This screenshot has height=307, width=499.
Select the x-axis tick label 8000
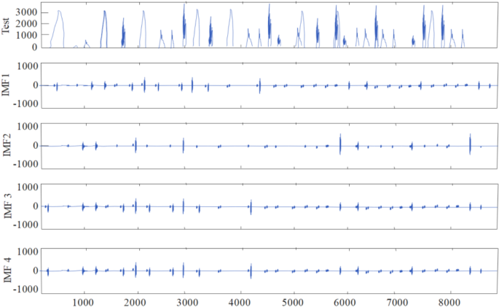click(x=450, y=302)
